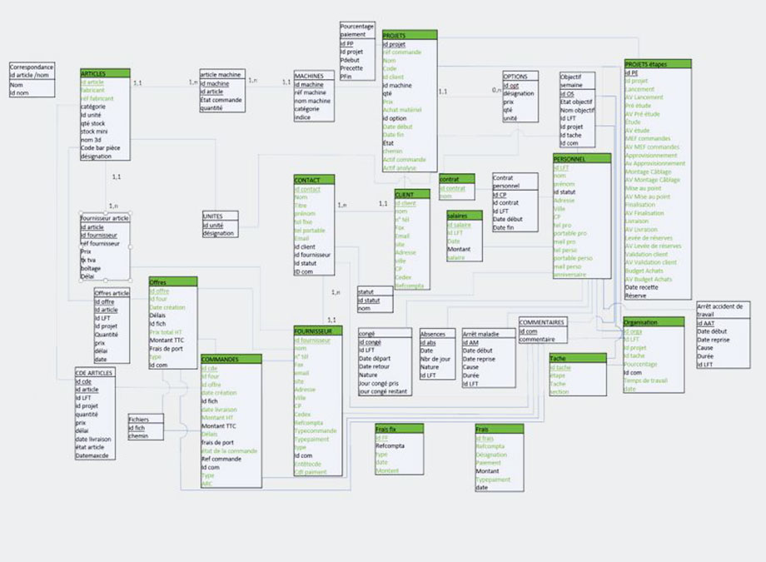This screenshot has height=562, width=766.
Task: Select the salaires entity header
Action: 464,215
